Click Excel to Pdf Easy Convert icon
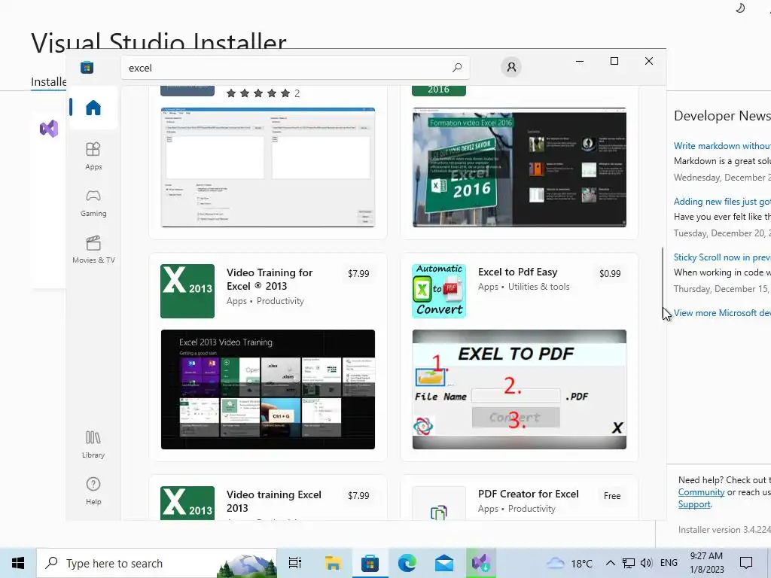 (439, 291)
